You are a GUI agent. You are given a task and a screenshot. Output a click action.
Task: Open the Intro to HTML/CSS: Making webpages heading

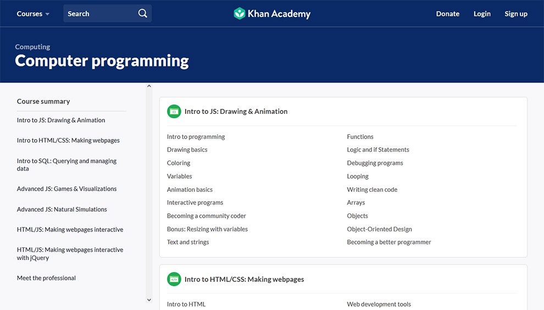click(244, 279)
